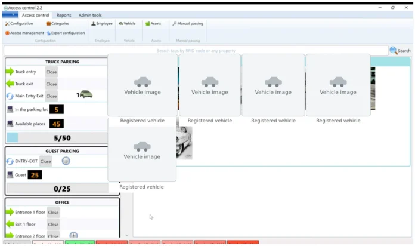
Task: Open Configuration in the ribbon
Action: point(19,24)
